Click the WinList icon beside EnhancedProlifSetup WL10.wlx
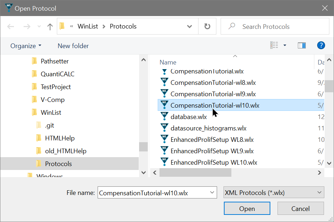This screenshot has height=222, width=334. (x=164, y=162)
